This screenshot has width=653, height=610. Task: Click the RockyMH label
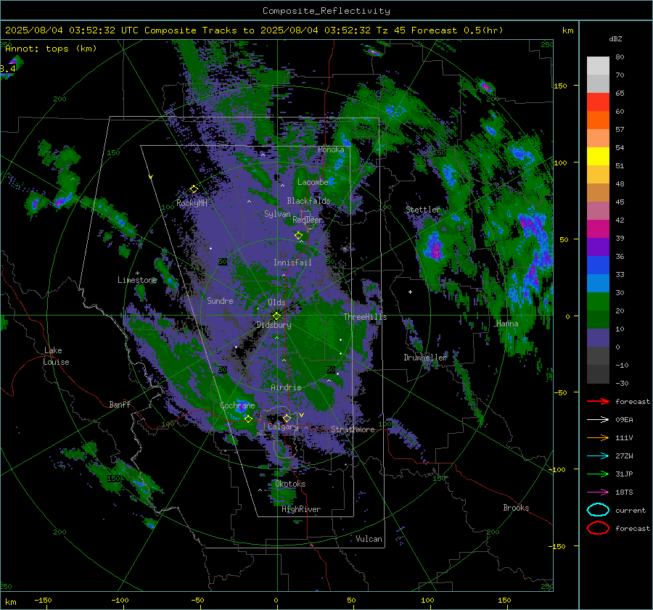(x=192, y=203)
